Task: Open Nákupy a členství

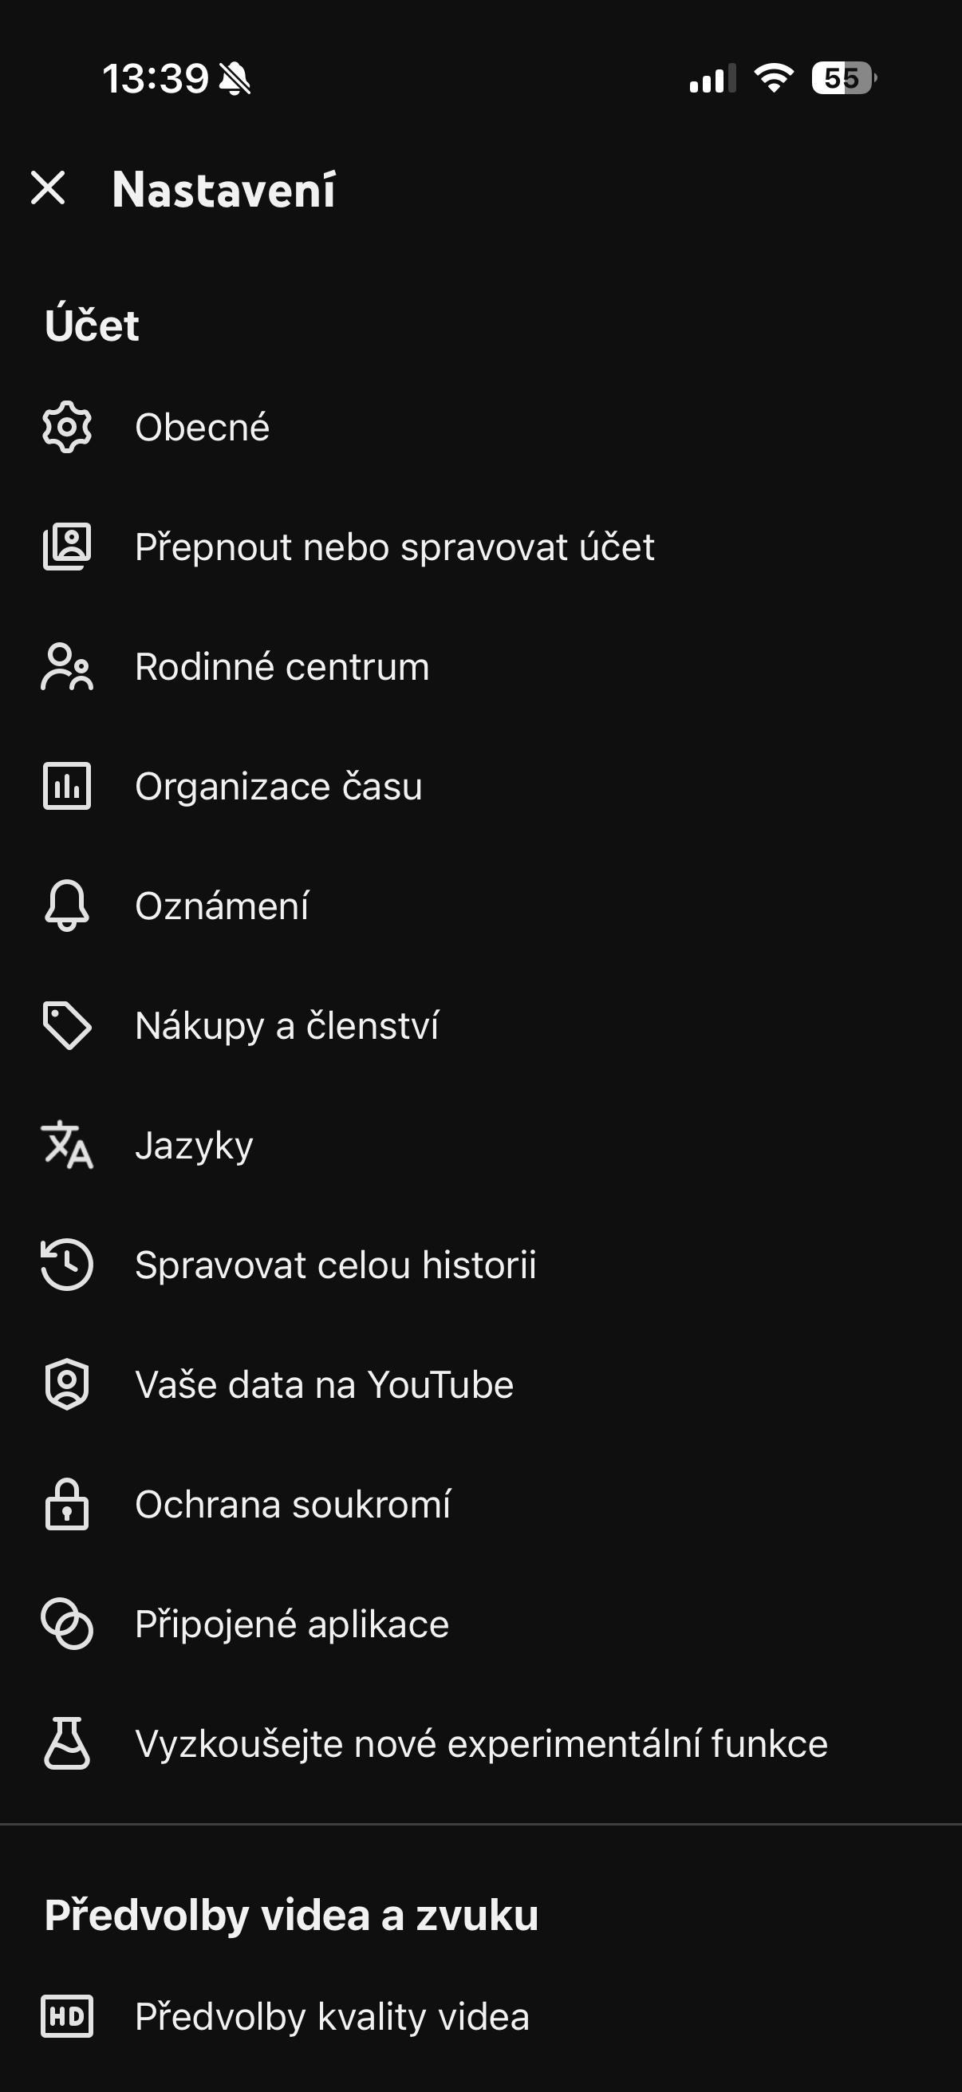Action: (286, 1025)
